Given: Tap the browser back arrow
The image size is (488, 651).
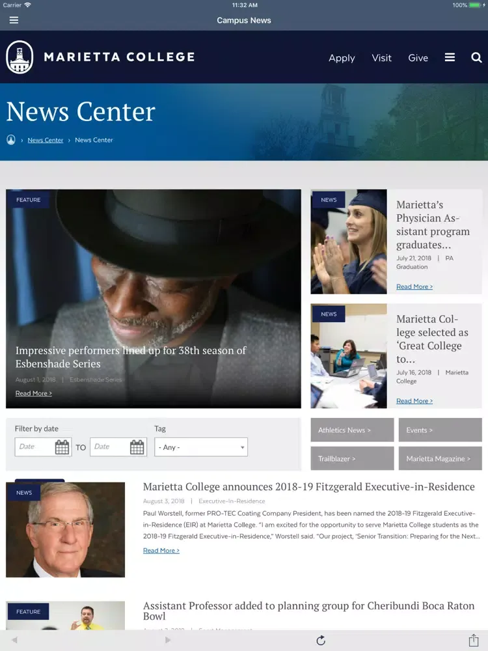Looking at the screenshot, I should tap(14, 640).
